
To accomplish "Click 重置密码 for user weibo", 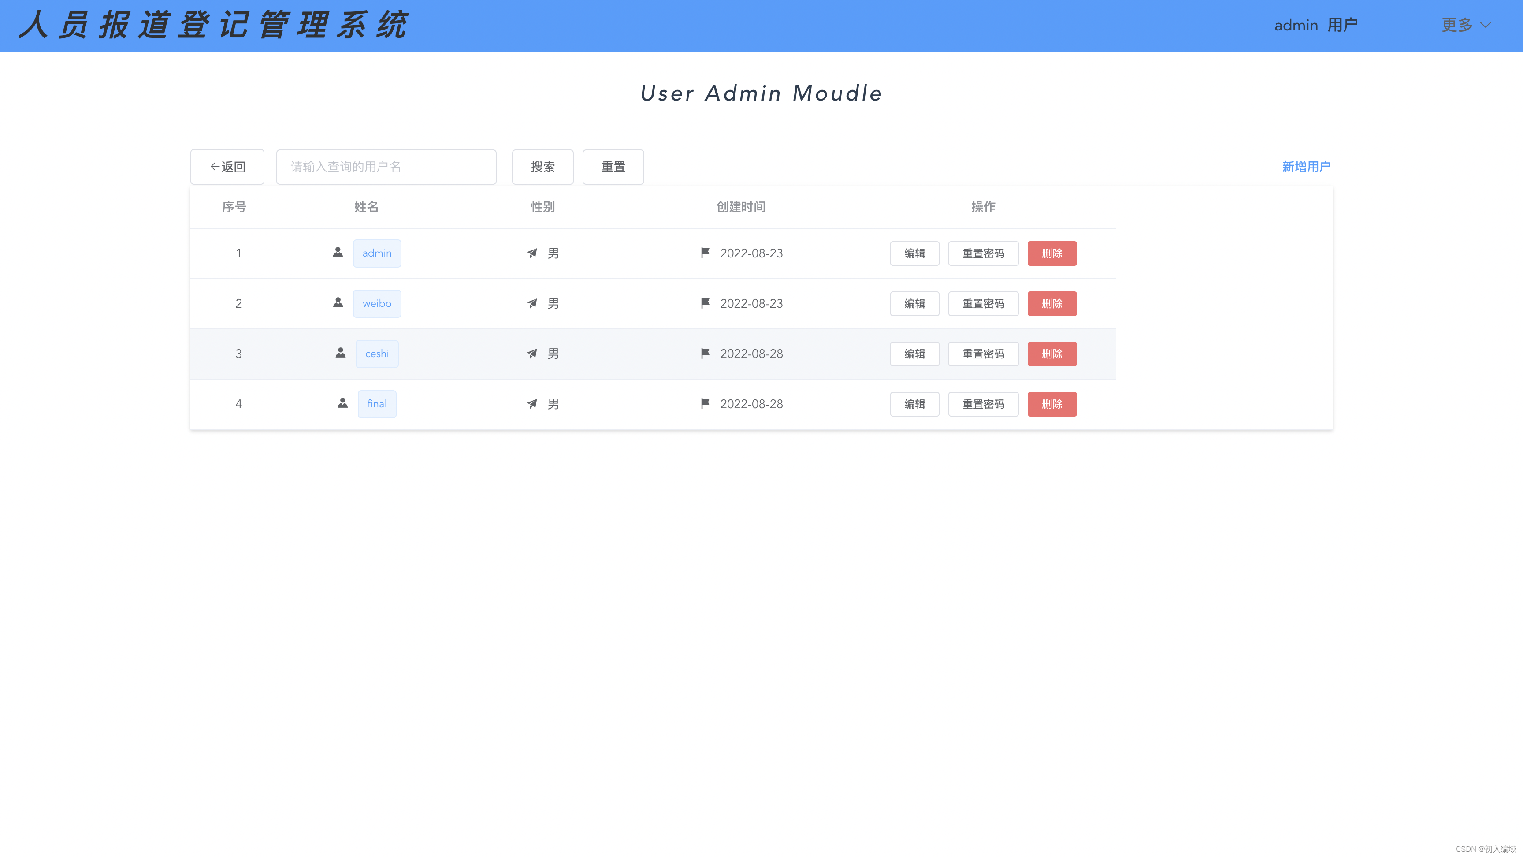I will [x=983, y=303].
